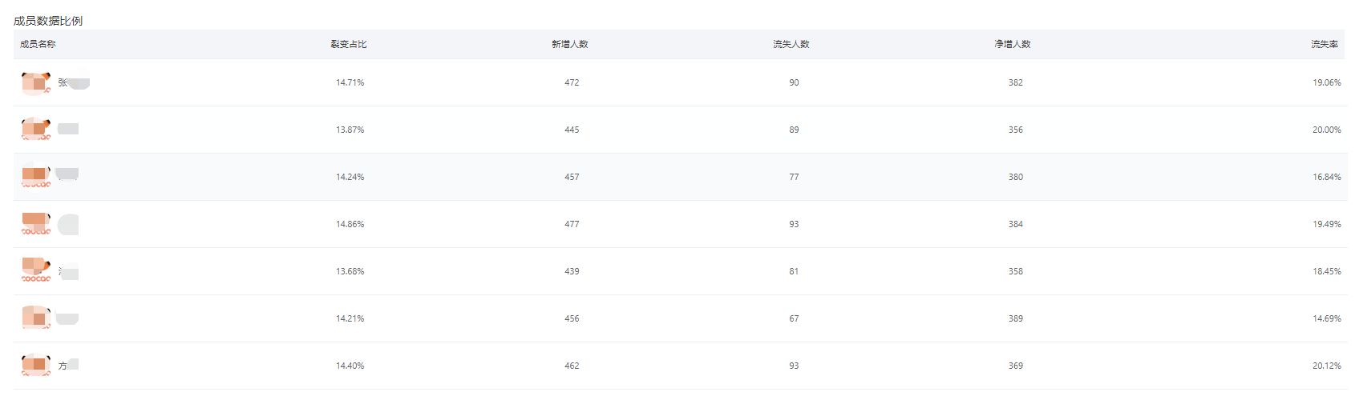Viewport: 1359px width, 396px height.
Task: Click the 流失率 column header
Action: coord(1325,44)
